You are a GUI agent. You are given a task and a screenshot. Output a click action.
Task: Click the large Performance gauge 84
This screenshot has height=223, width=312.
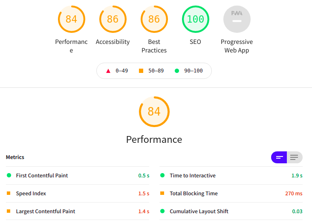(x=154, y=112)
